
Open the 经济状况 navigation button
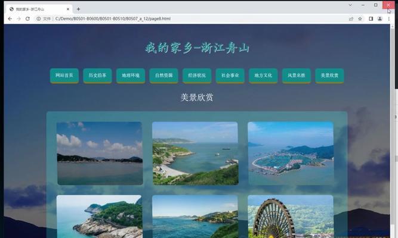click(x=197, y=76)
